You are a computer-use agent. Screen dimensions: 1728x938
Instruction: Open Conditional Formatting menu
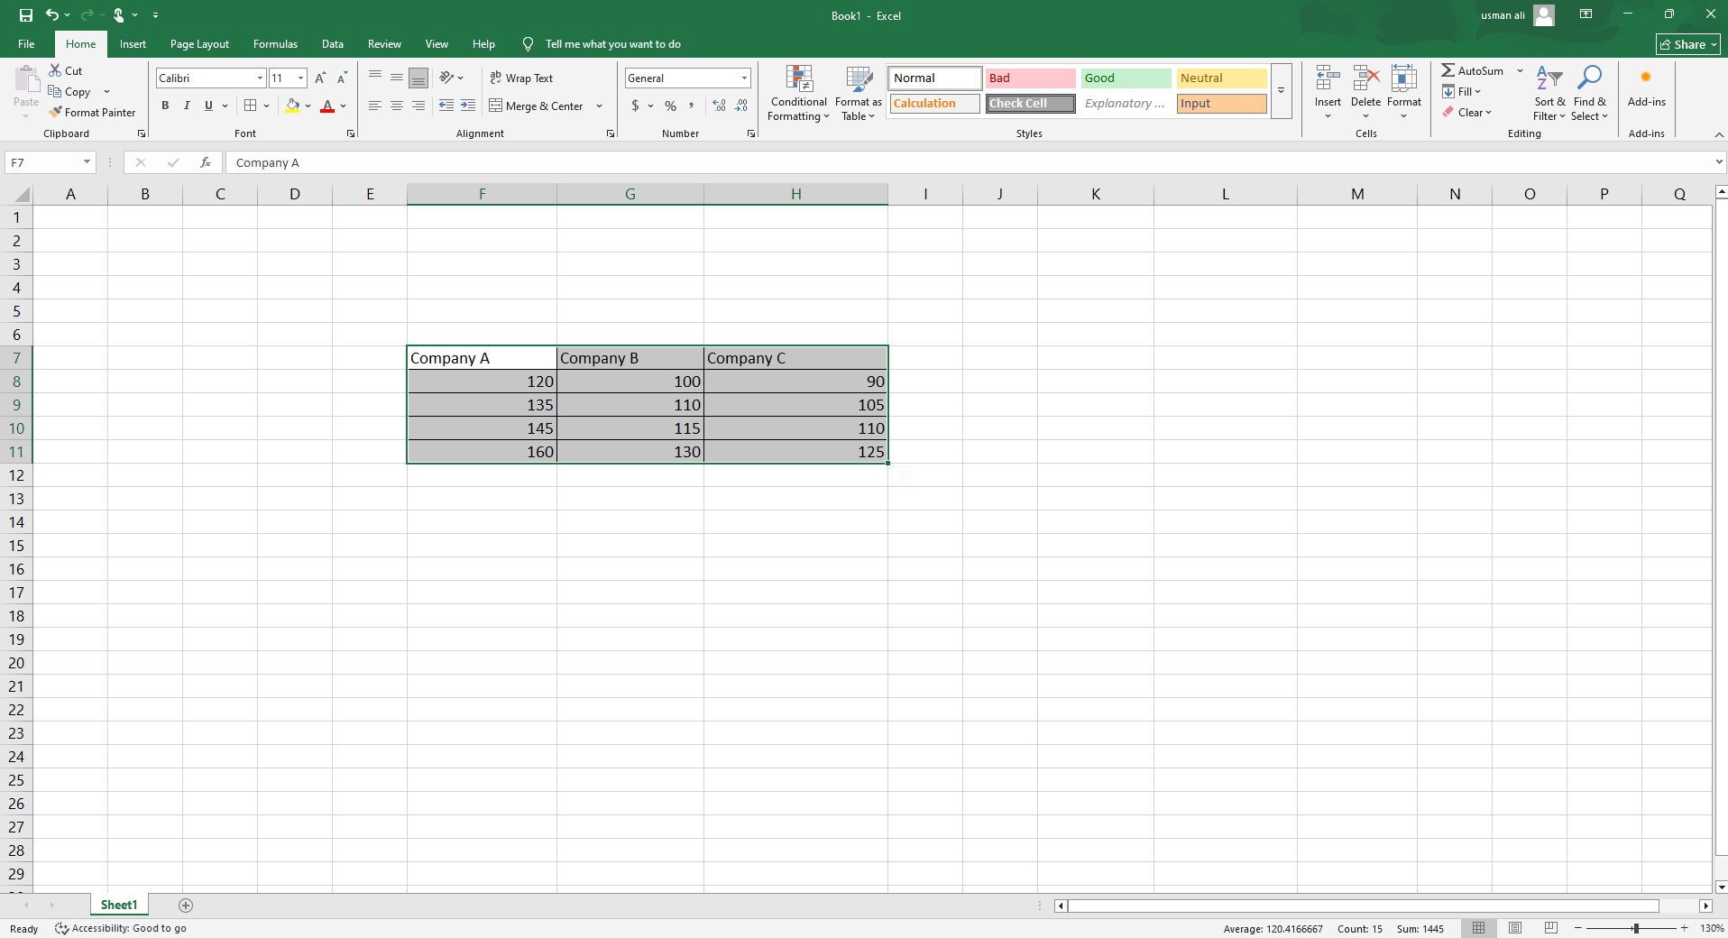point(798,93)
